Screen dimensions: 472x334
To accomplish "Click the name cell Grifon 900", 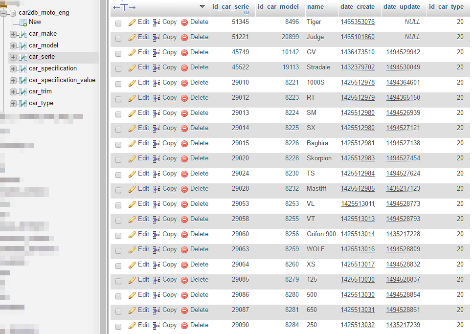I will point(321,234).
